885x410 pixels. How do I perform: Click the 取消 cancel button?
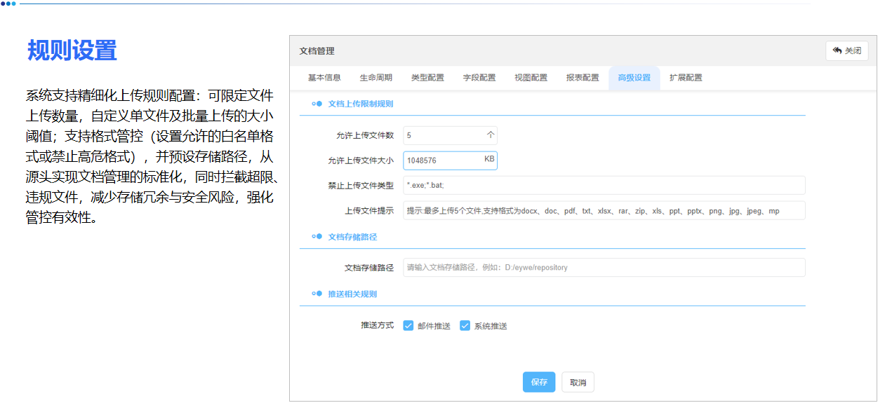click(578, 382)
